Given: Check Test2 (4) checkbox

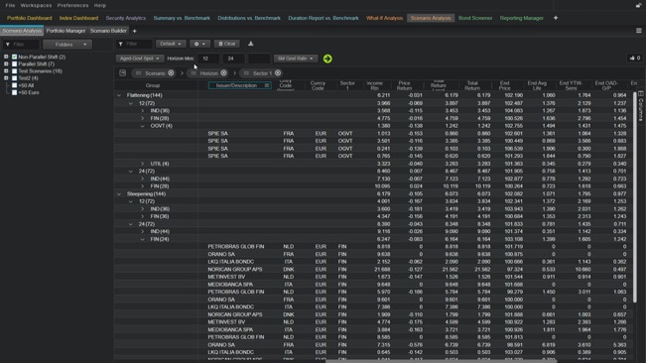Looking at the screenshot, I should 15,78.
